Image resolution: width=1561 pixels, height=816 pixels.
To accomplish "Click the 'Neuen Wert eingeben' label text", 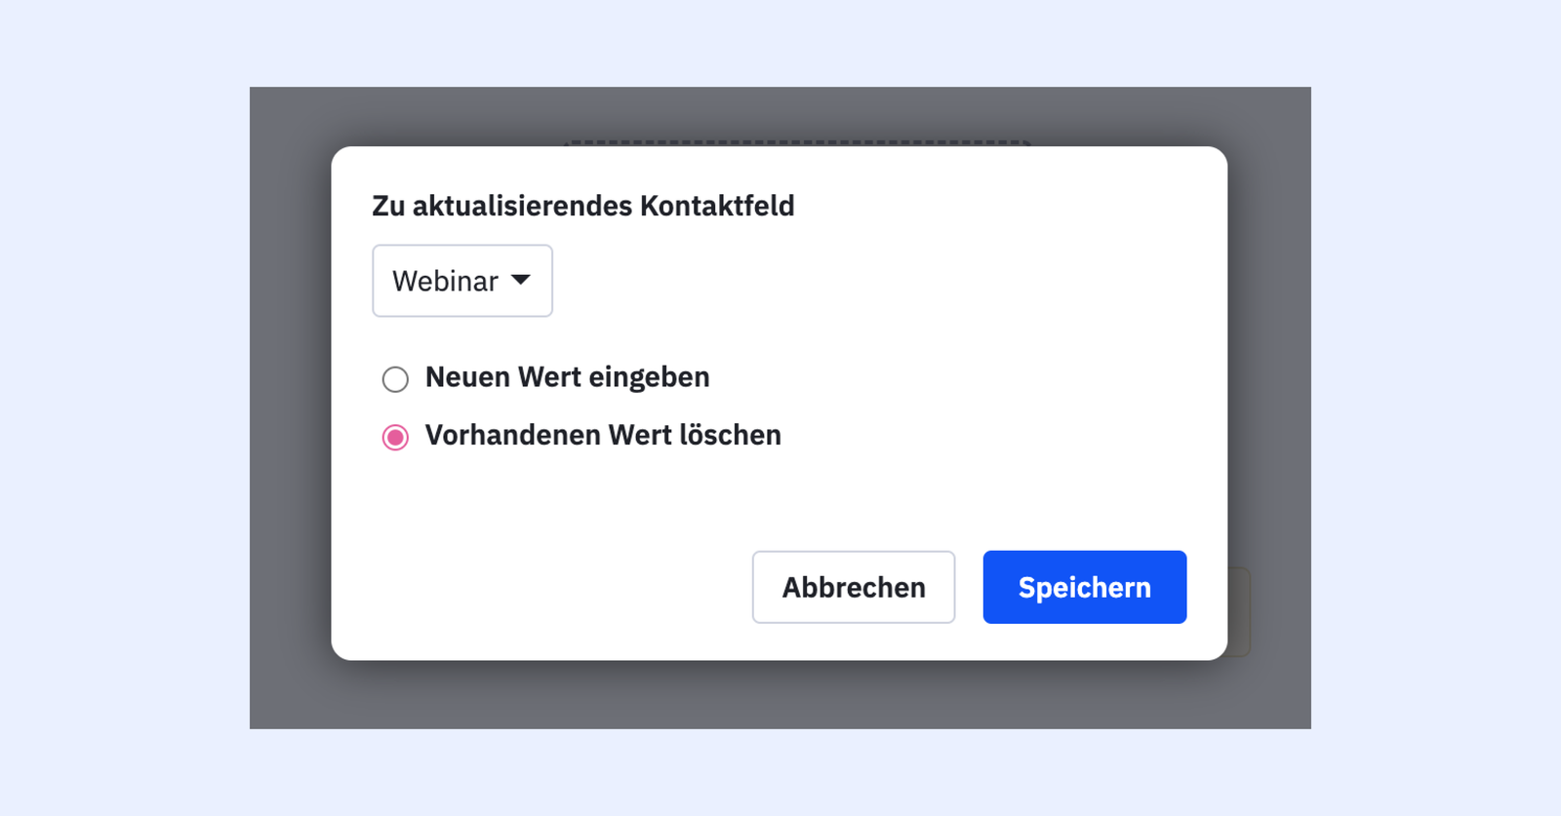I will [x=567, y=377].
